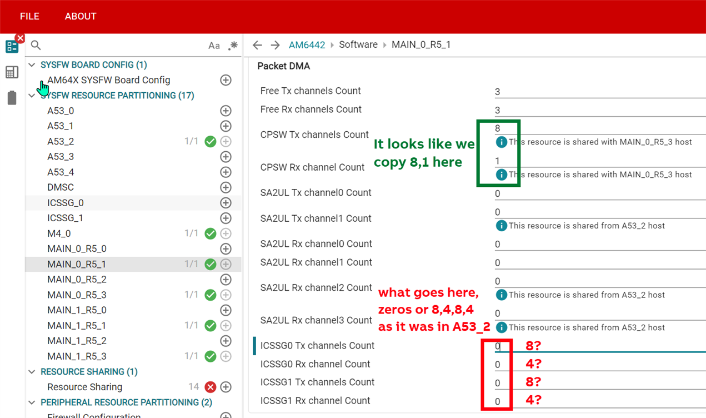Edit SA2UL Rx channel1 Count field
The height and width of the screenshot is (418, 706).
pyautogui.click(x=600, y=263)
